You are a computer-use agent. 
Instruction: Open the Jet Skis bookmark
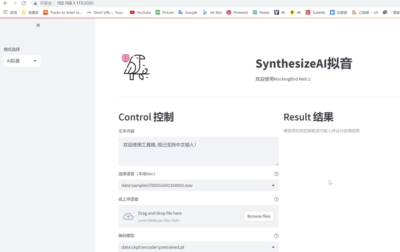tap(212, 12)
